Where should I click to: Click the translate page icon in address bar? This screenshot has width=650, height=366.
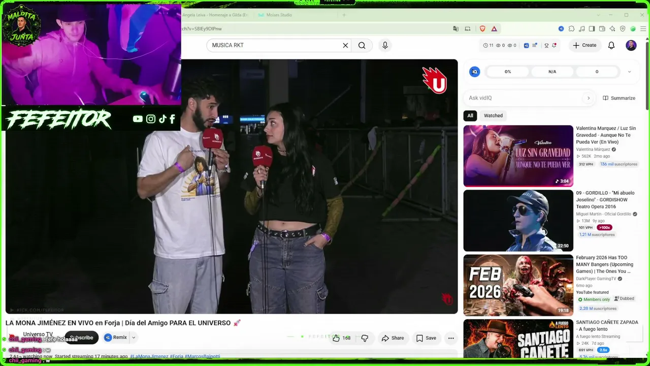[x=456, y=28]
